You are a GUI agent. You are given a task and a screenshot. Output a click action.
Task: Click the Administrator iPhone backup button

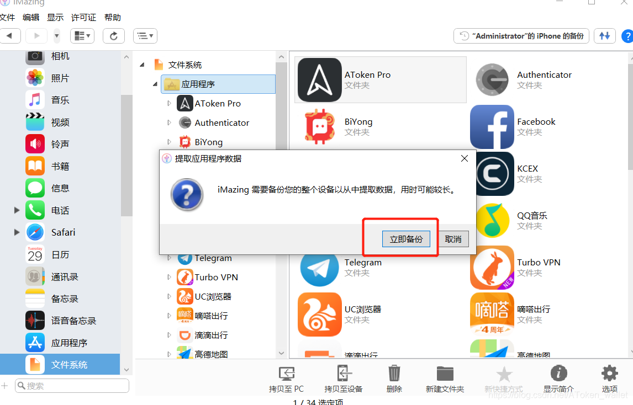(521, 36)
